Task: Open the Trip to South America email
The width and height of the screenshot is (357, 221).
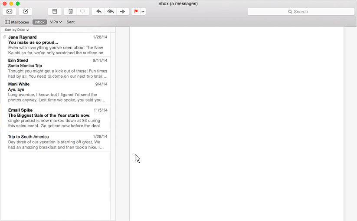Action: tap(56, 142)
